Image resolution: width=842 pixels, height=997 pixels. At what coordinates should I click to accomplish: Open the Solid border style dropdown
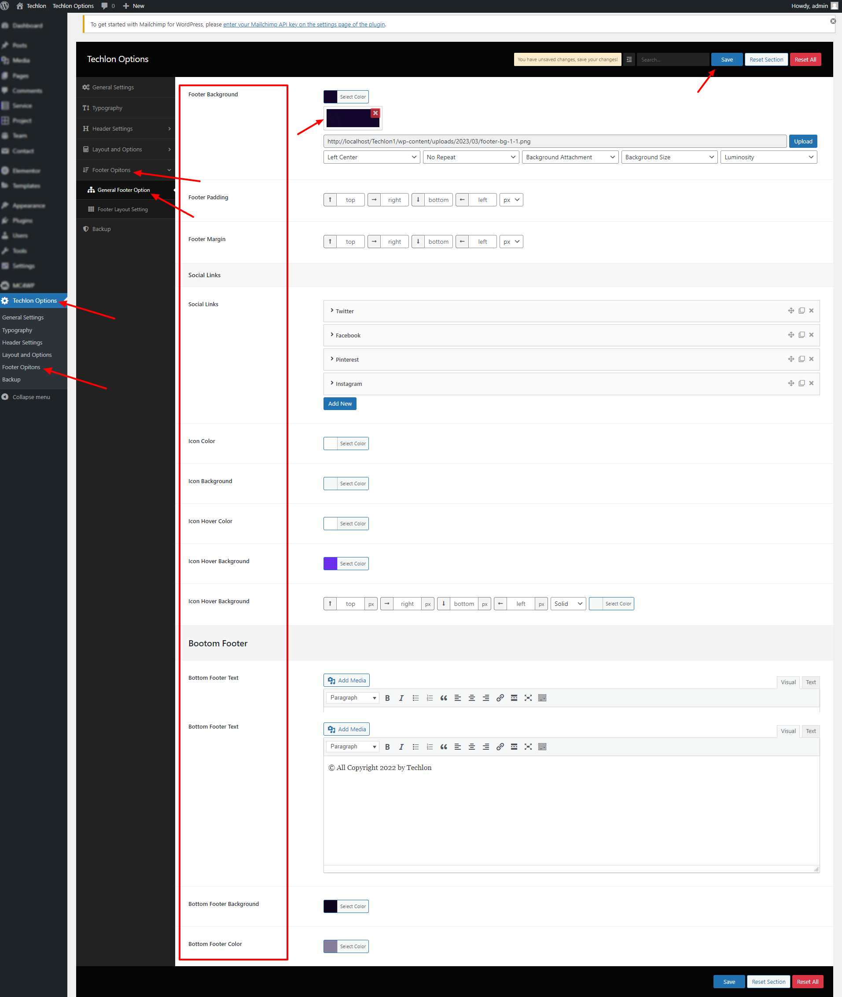567,604
